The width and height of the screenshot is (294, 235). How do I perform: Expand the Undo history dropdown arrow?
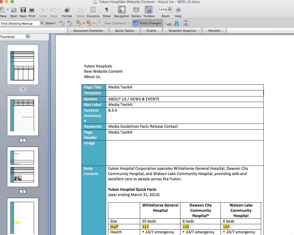point(47,10)
